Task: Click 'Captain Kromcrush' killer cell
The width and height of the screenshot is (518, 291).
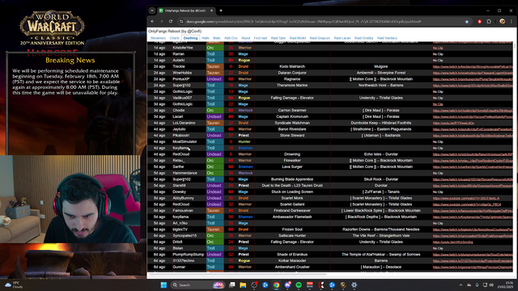Action: [x=292, y=116]
